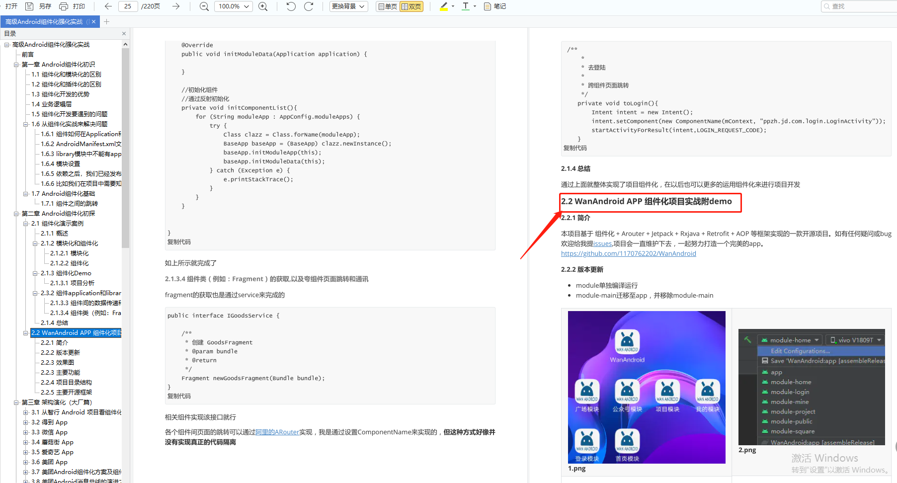
Task: Rotate page clockwise icon
Action: pyautogui.click(x=309, y=6)
